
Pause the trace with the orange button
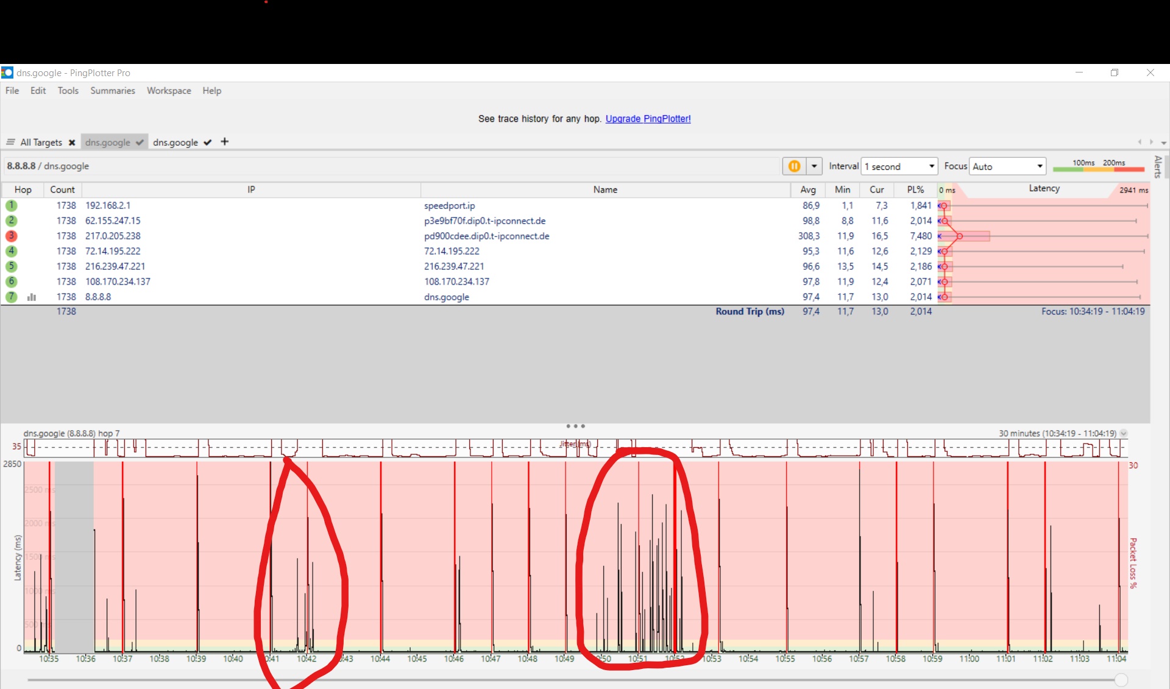click(x=794, y=166)
